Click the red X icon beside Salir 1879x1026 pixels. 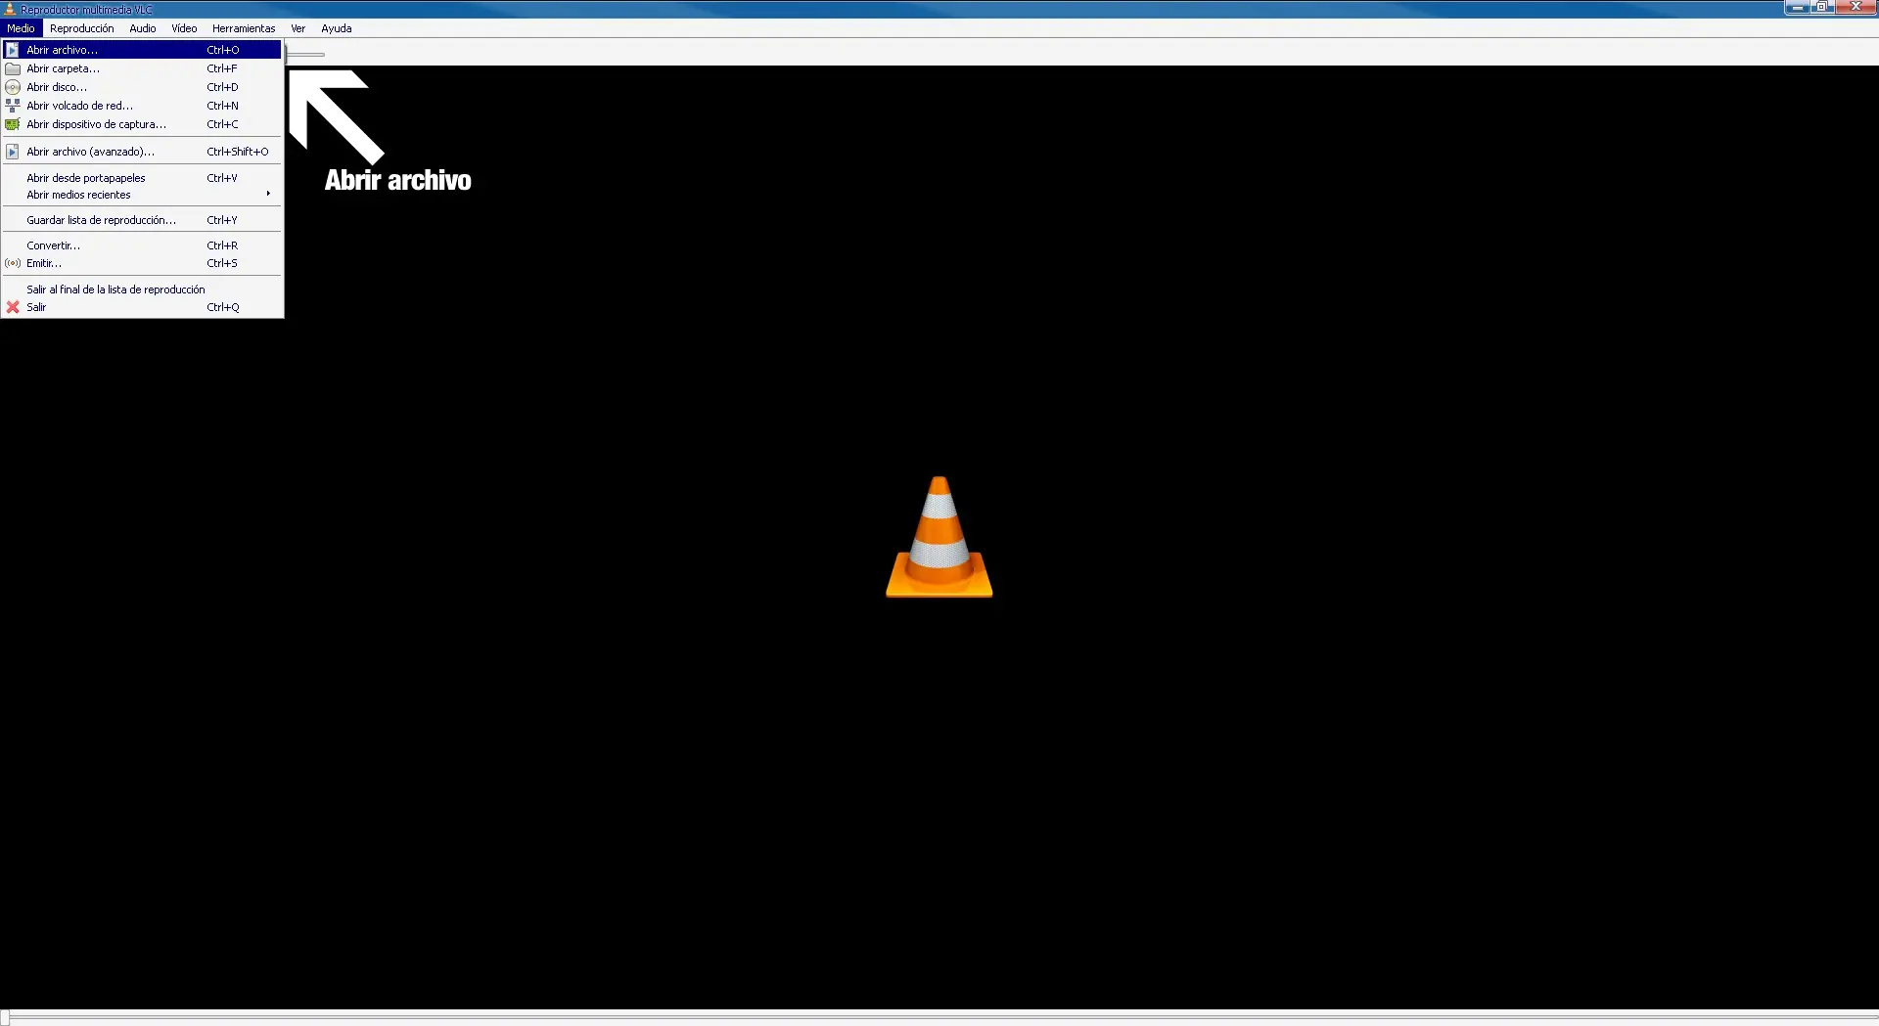pyautogui.click(x=13, y=307)
